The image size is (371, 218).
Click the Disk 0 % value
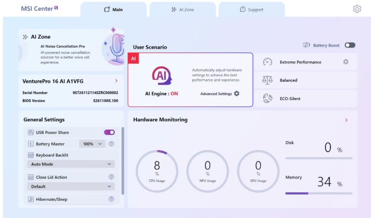pos(333,147)
